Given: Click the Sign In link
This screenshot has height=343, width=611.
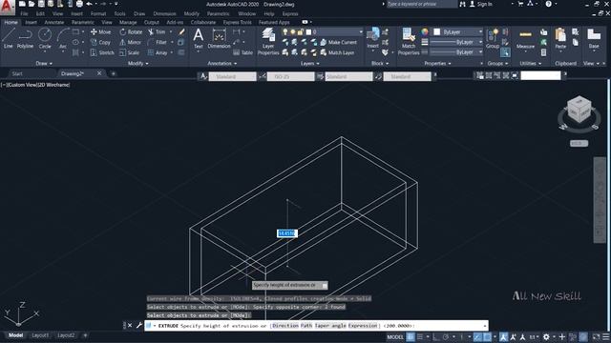Looking at the screenshot, I should click(x=481, y=4).
